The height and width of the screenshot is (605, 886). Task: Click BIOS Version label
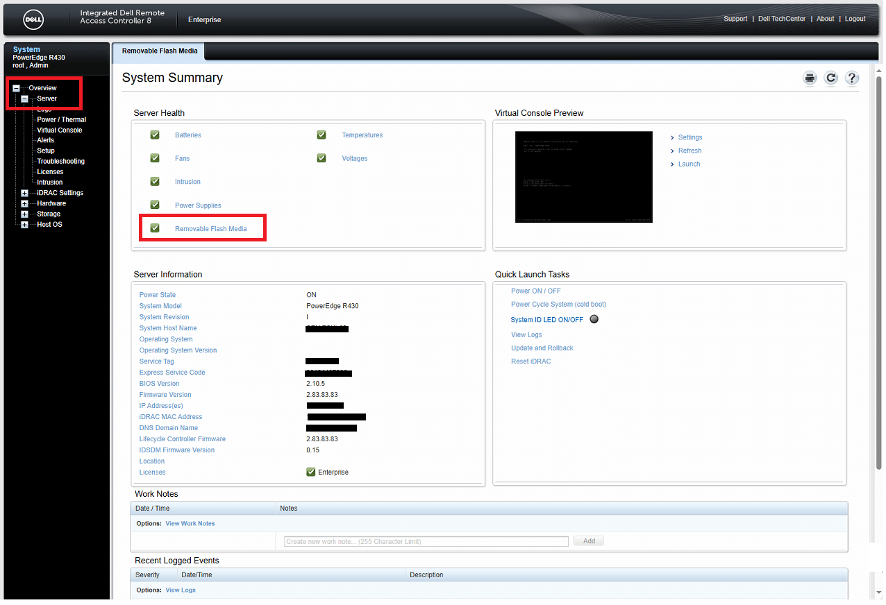pyautogui.click(x=159, y=383)
